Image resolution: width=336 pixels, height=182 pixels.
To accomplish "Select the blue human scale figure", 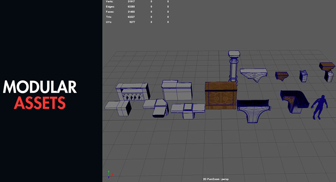I will tap(320, 107).
